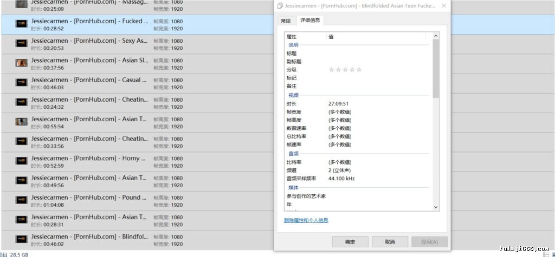Open the 删除属性和个人信息 link
This screenshot has width=555, height=257.
pyautogui.click(x=306, y=220)
